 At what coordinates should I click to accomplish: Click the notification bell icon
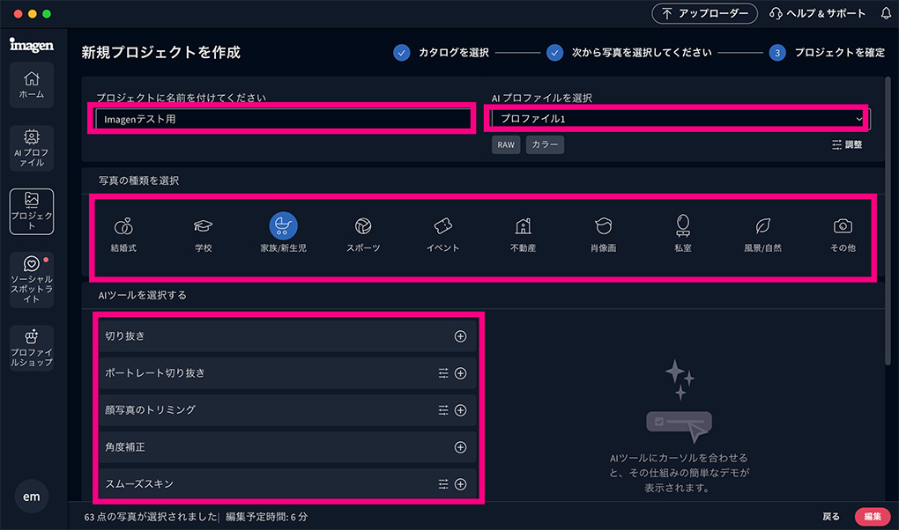pos(886,13)
